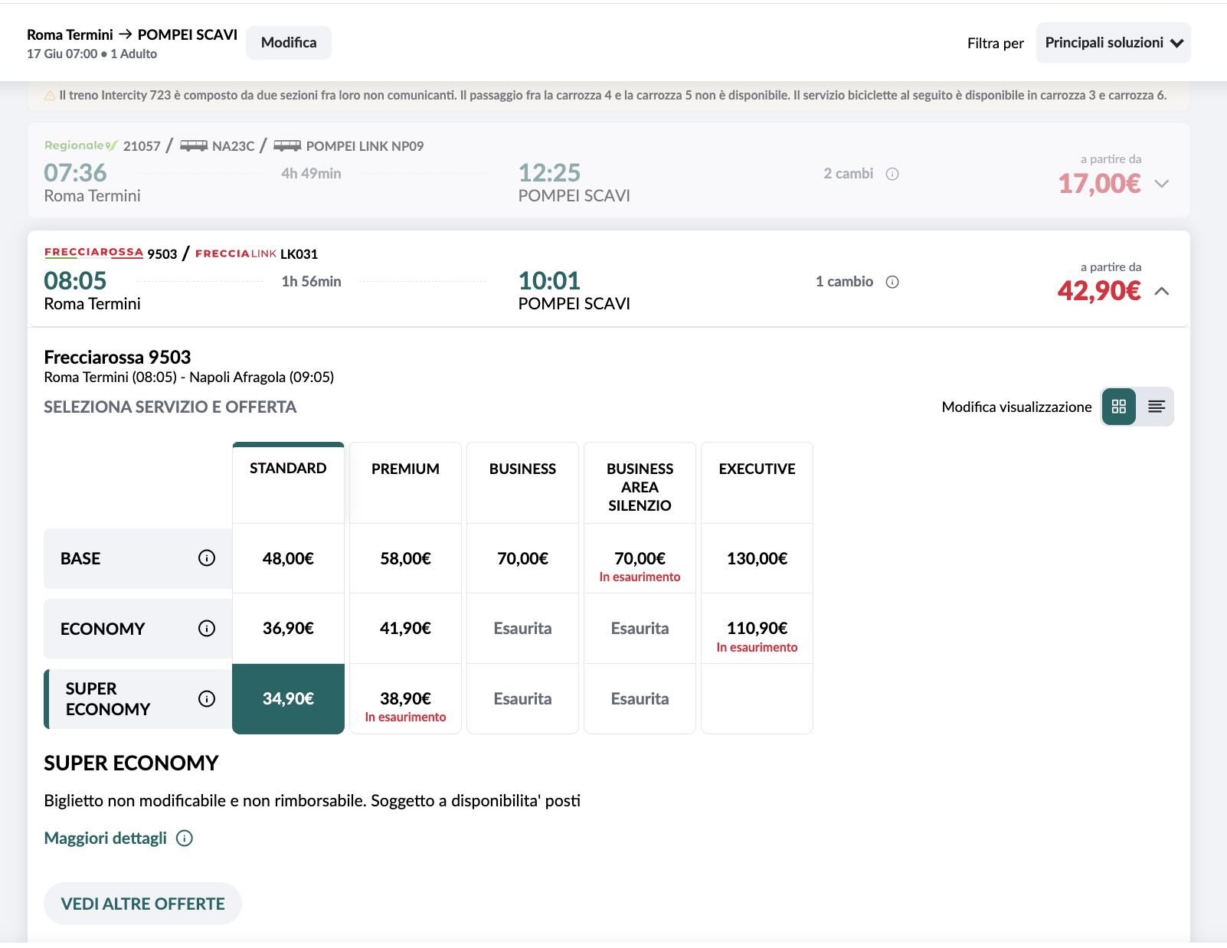
Task: Switch to grid view of offers
Action: [x=1119, y=407]
